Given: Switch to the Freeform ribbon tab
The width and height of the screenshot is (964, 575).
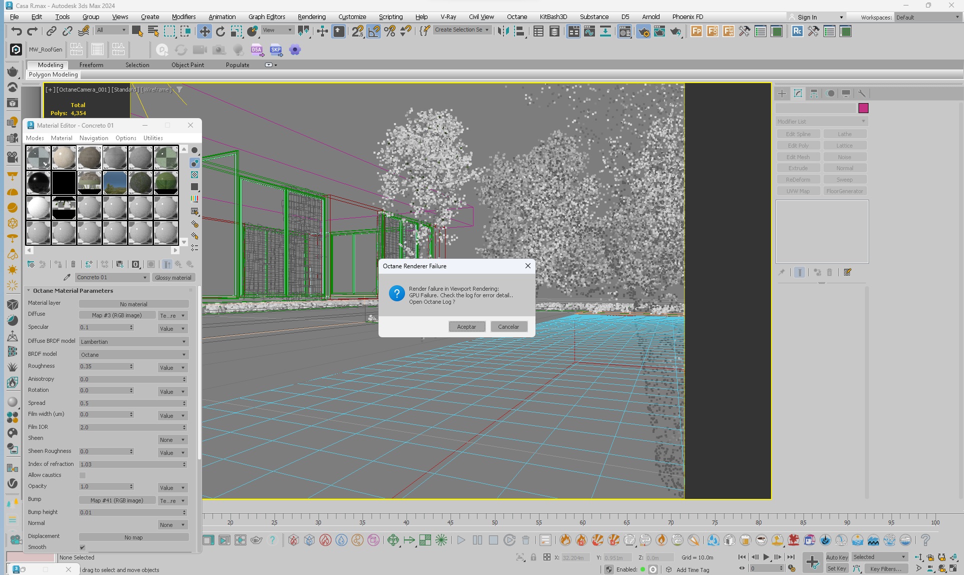Looking at the screenshot, I should [91, 65].
